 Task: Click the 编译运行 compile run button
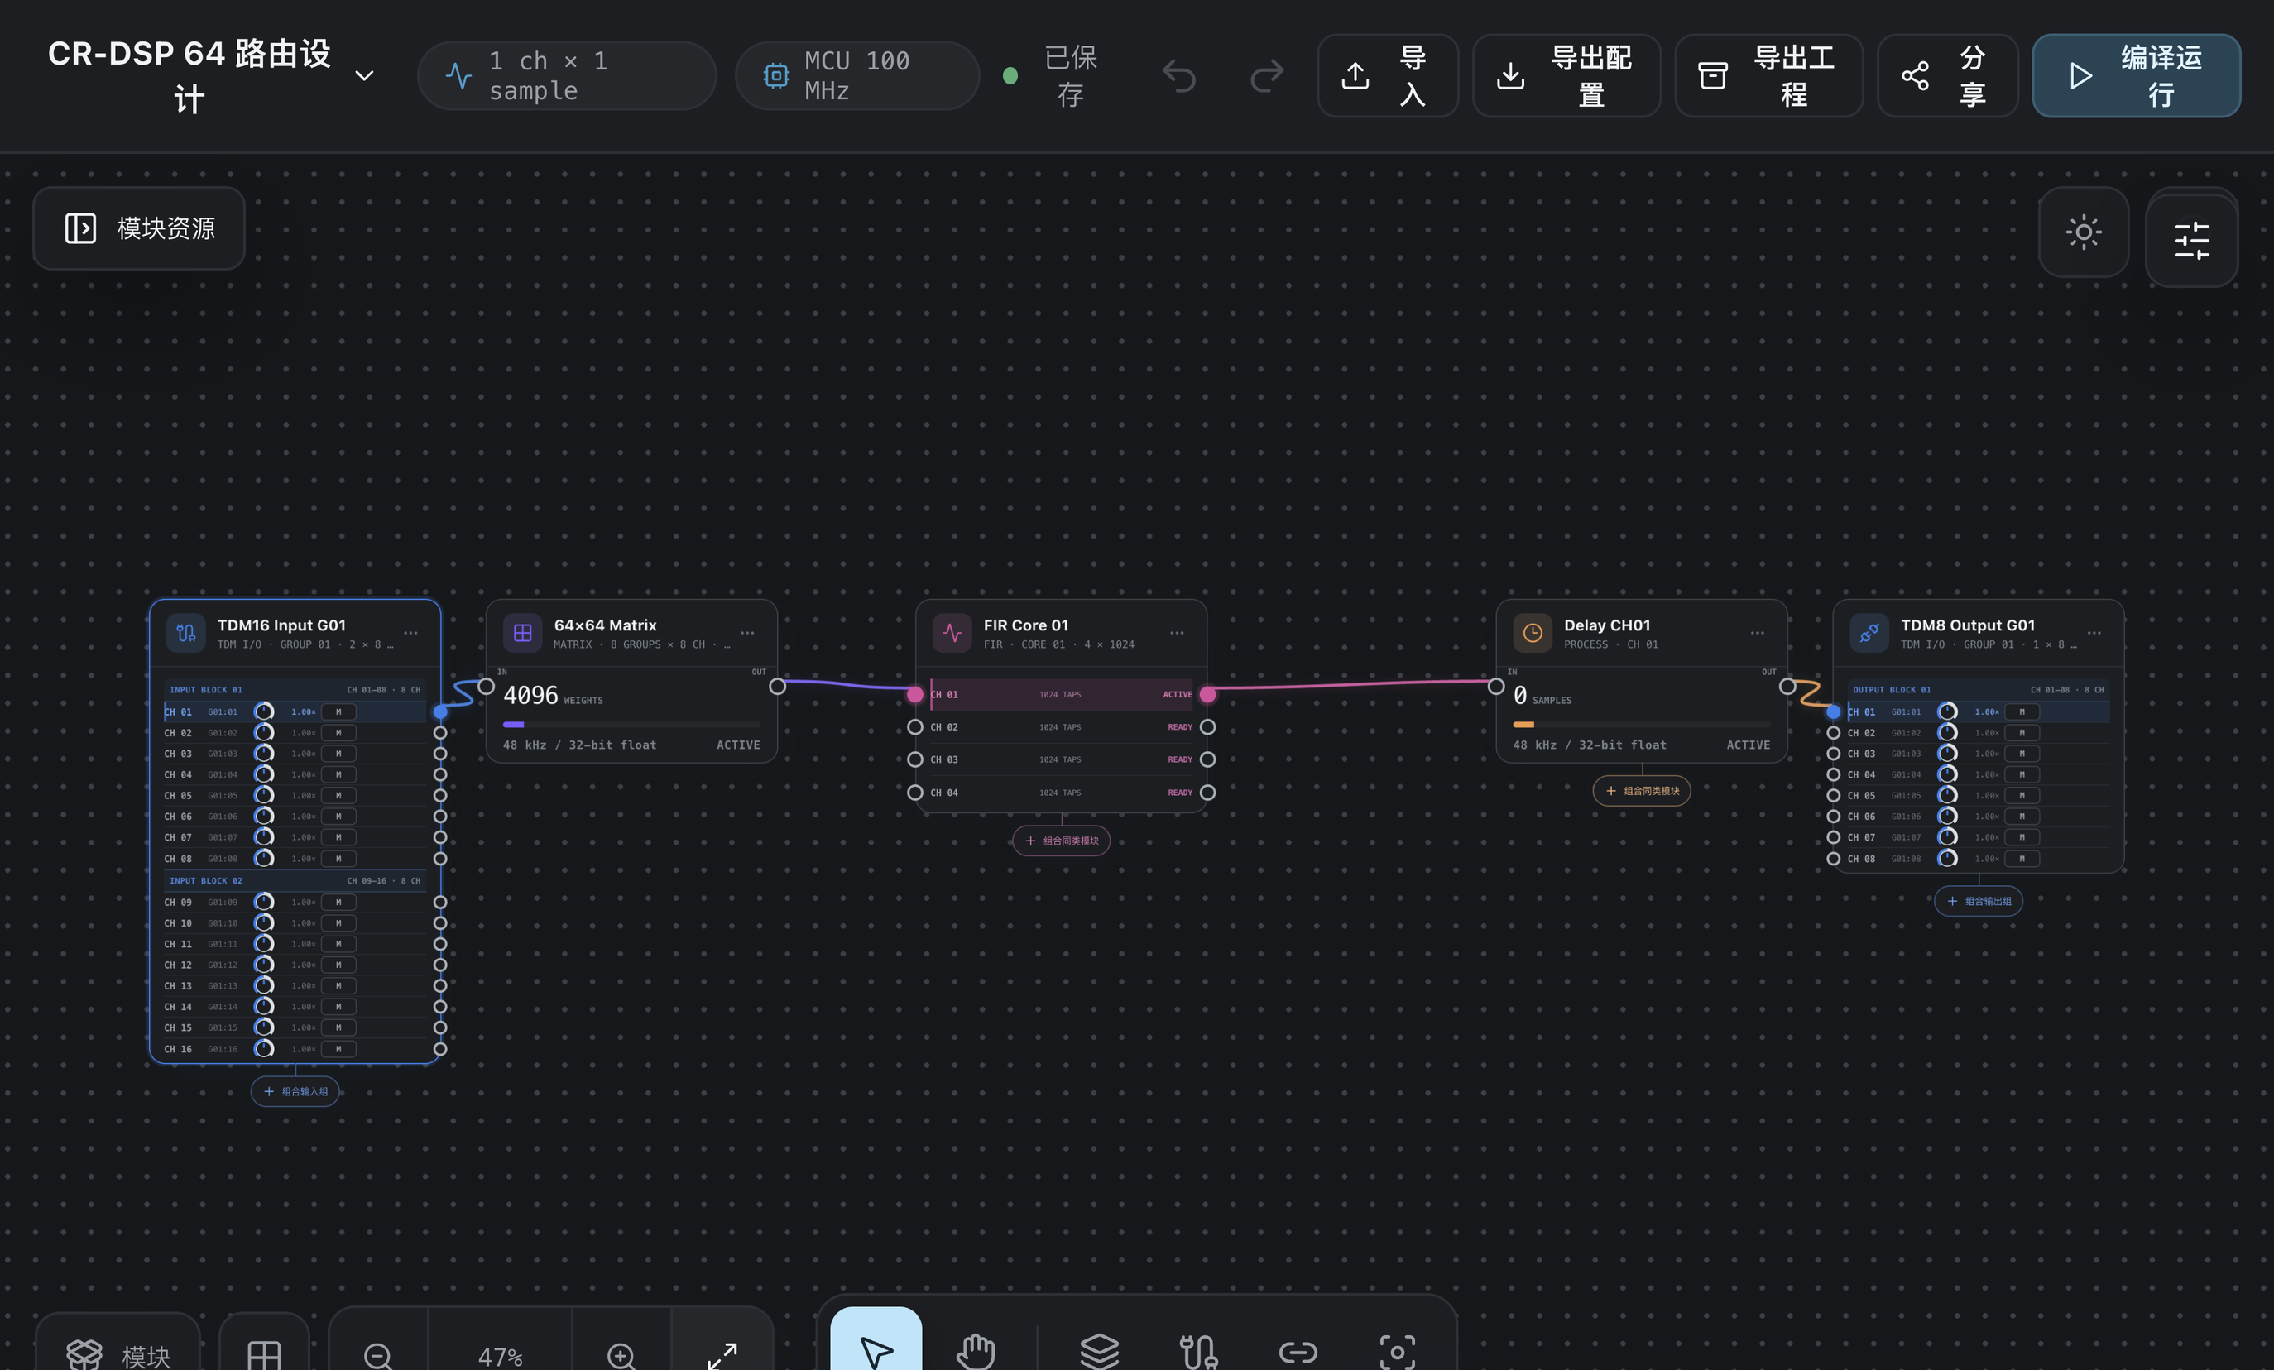[2136, 75]
